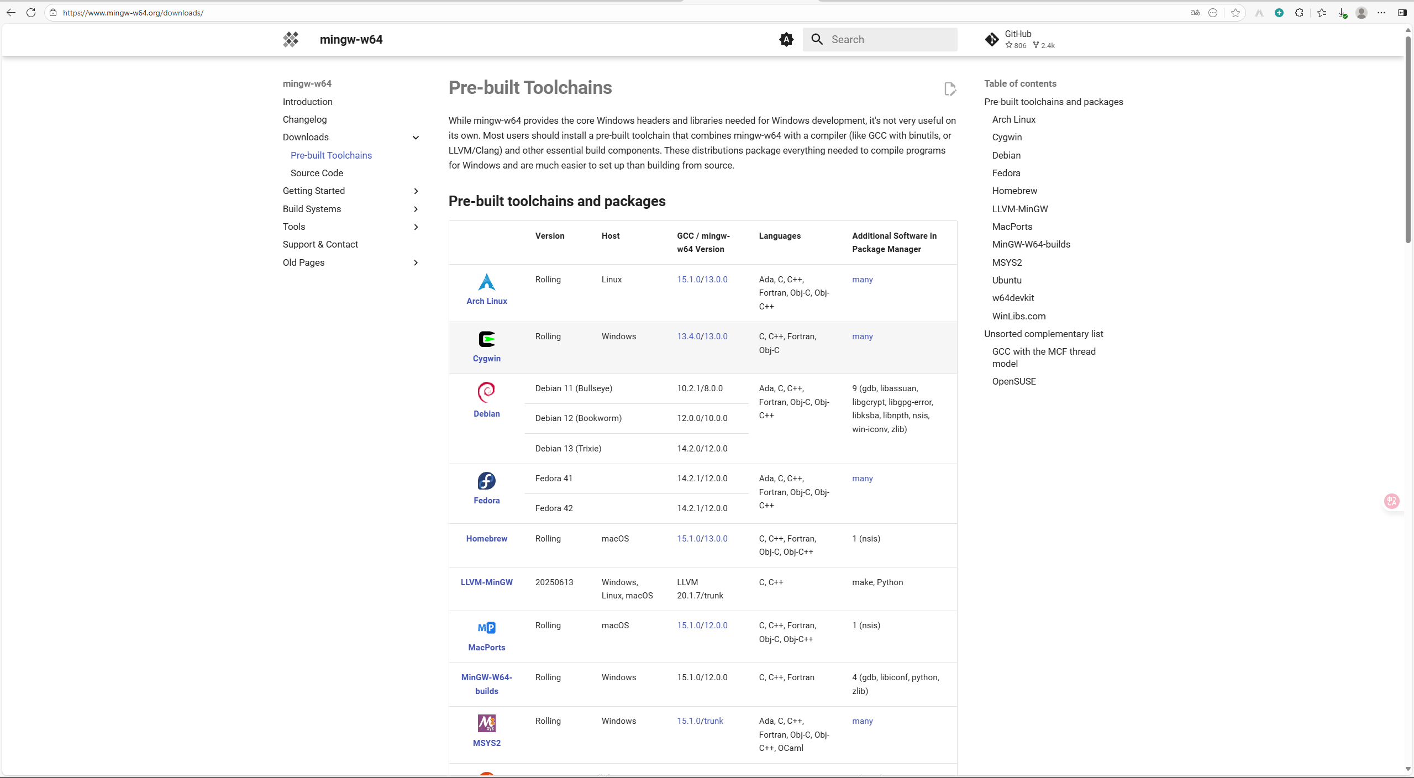Click the translate page icon in address bar

(1195, 13)
